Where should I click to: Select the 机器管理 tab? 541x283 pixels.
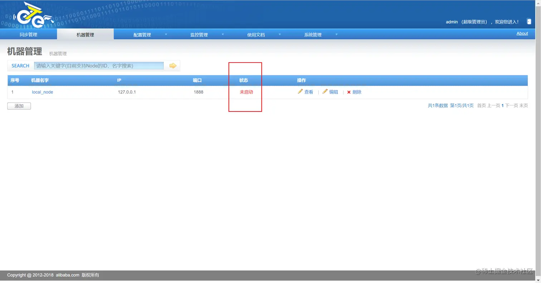[85, 35]
